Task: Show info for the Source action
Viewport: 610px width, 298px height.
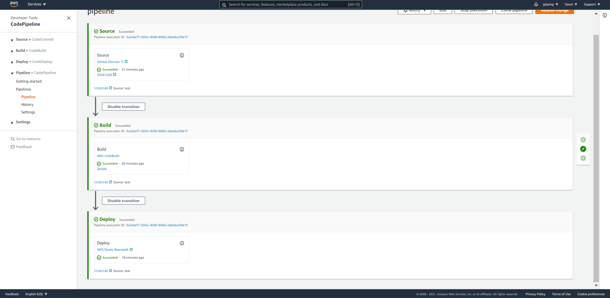Action: coord(182,55)
